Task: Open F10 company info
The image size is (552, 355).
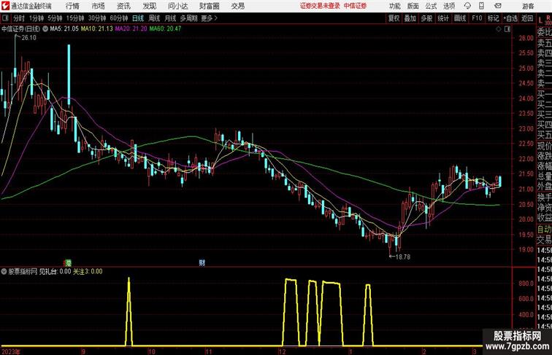Action: 477,18
